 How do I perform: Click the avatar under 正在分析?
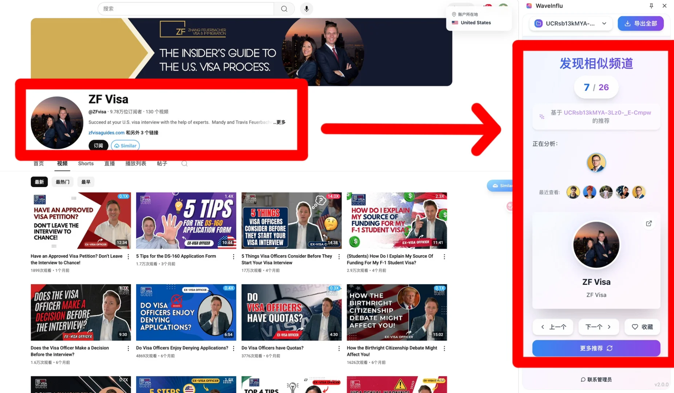click(x=596, y=163)
